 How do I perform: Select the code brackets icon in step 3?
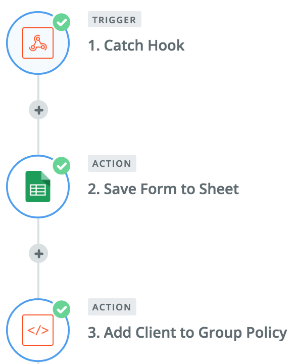[38, 330]
